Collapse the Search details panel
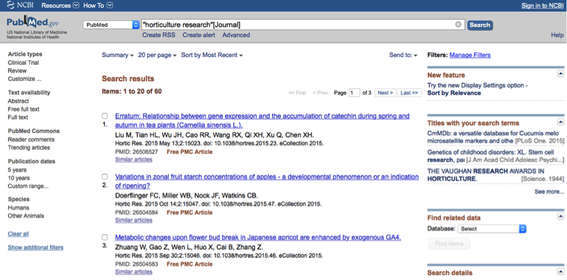Screen dimensions: 567x280 point(560,271)
